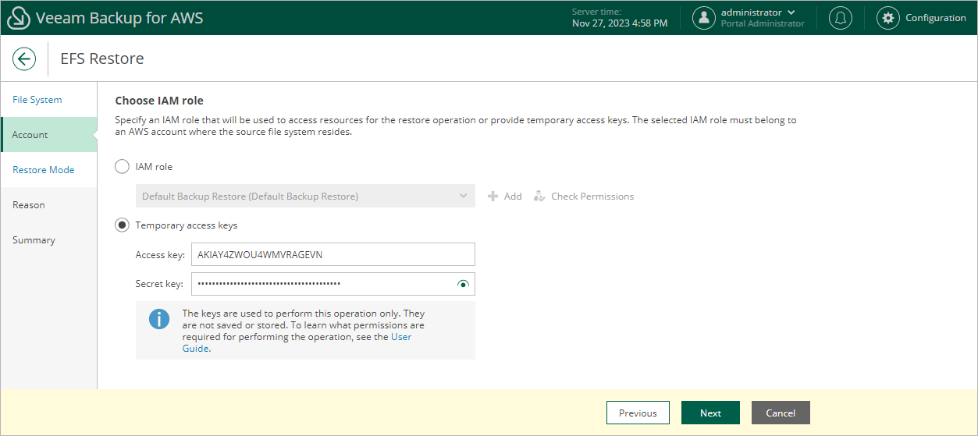Click the blue information icon
This screenshot has width=978, height=436.
pos(159,319)
